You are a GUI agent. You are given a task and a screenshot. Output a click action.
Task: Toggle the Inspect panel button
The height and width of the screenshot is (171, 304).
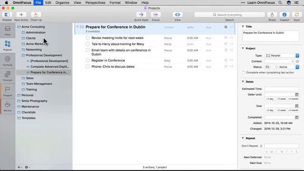[284, 15]
